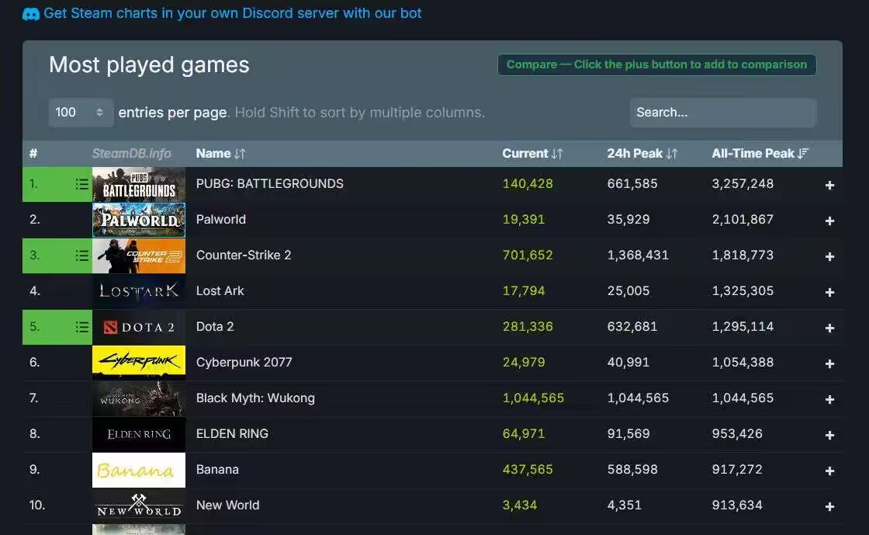
Task: Select all-time peak value 3,257,248
Action: click(x=743, y=183)
